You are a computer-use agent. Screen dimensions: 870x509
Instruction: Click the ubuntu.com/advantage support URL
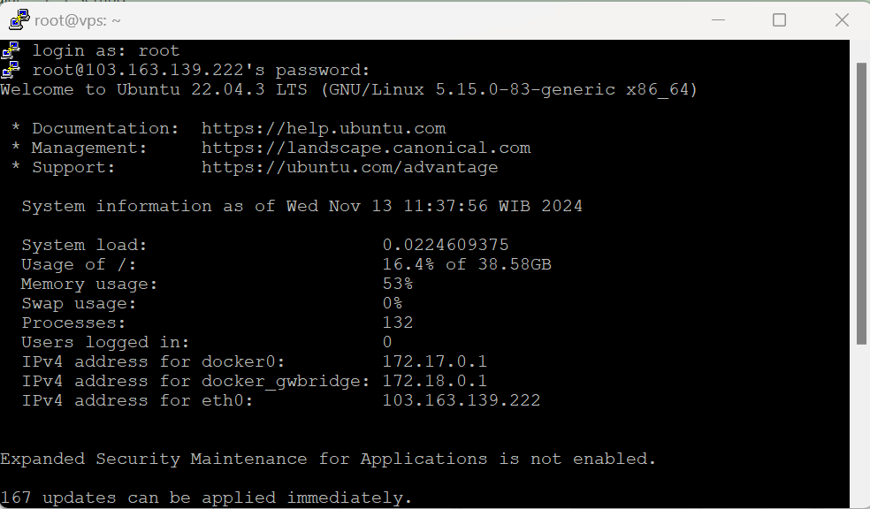[349, 167]
